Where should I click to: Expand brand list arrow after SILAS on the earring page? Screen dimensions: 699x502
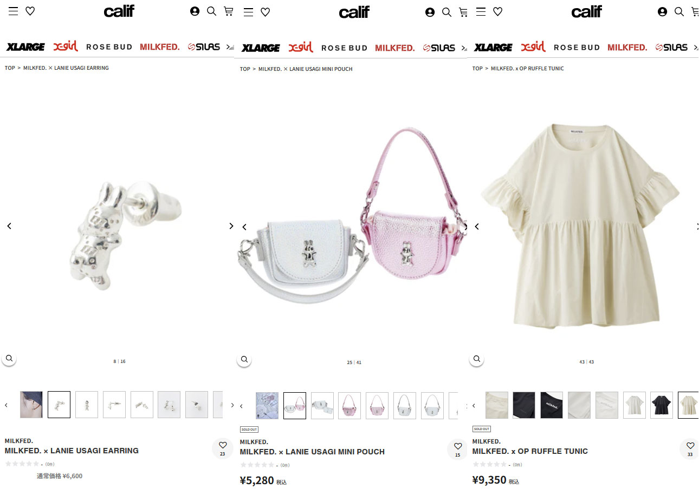click(x=229, y=47)
